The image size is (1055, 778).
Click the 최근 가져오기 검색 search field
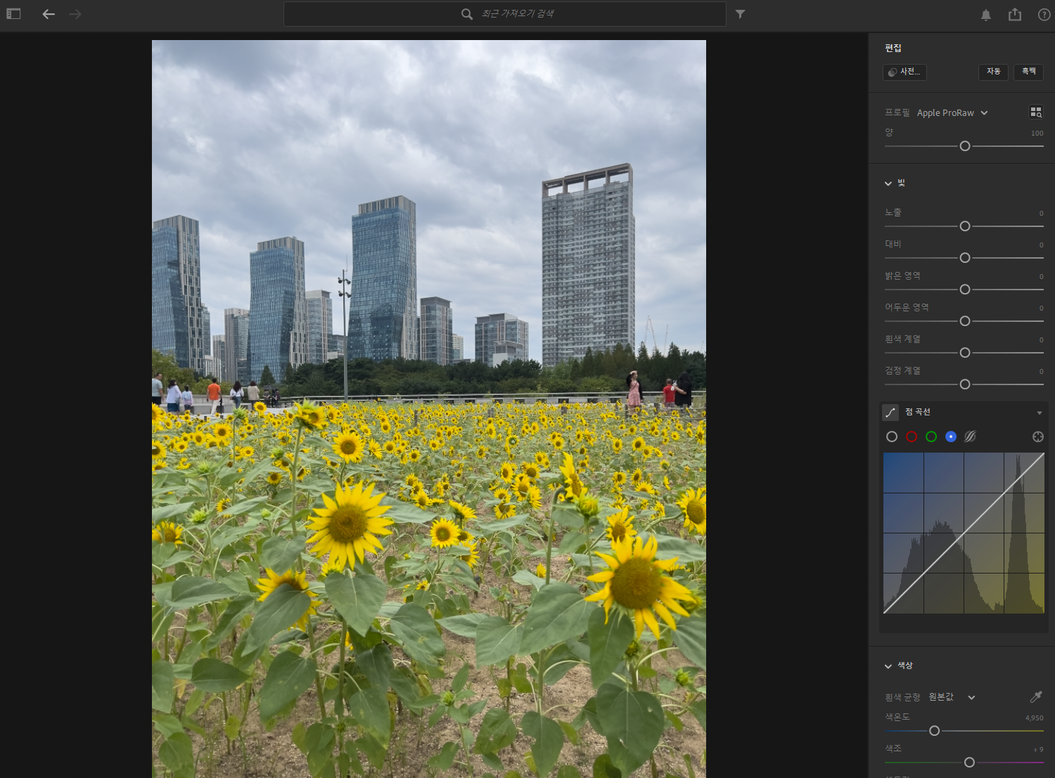click(505, 14)
